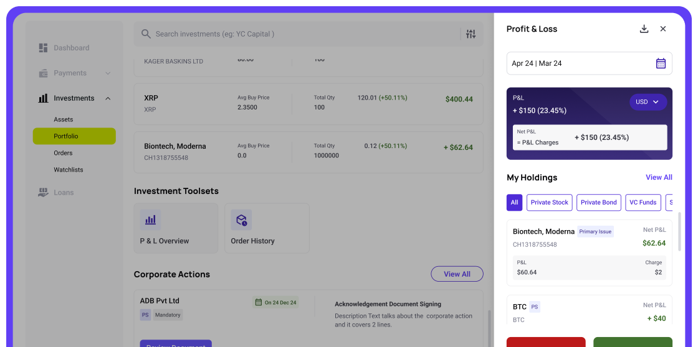
Task: Click the Apr 24 | Mar 24 date field
Action: (590, 63)
